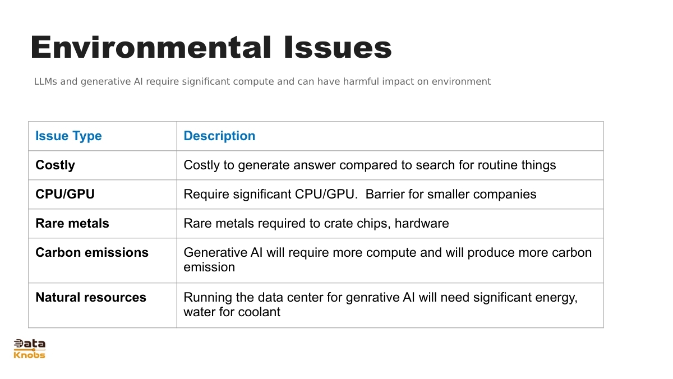Select the 'Rare metals required' description cell
Viewport: 673px width, 379px height.
tap(316, 224)
